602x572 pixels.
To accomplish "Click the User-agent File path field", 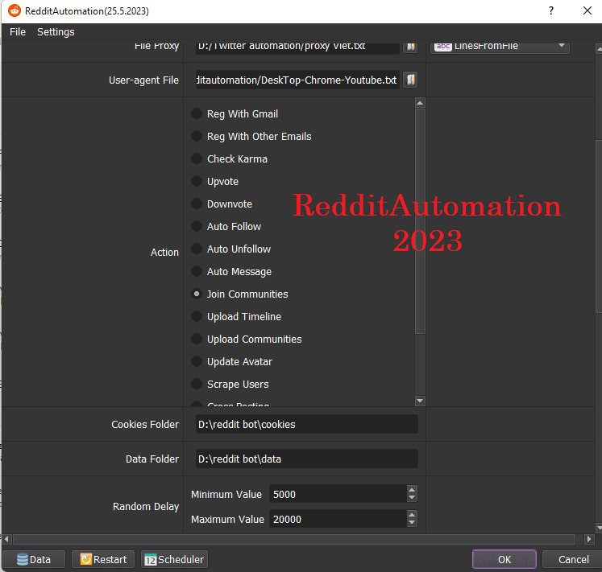I will tap(297, 80).
